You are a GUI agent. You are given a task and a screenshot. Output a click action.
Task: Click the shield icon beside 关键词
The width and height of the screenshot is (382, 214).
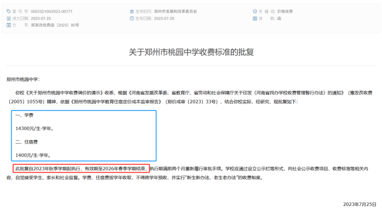255,12
